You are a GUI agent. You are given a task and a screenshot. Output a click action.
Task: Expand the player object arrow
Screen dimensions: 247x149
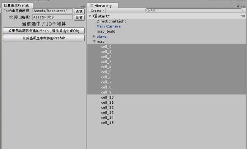(x=94, y=36)
